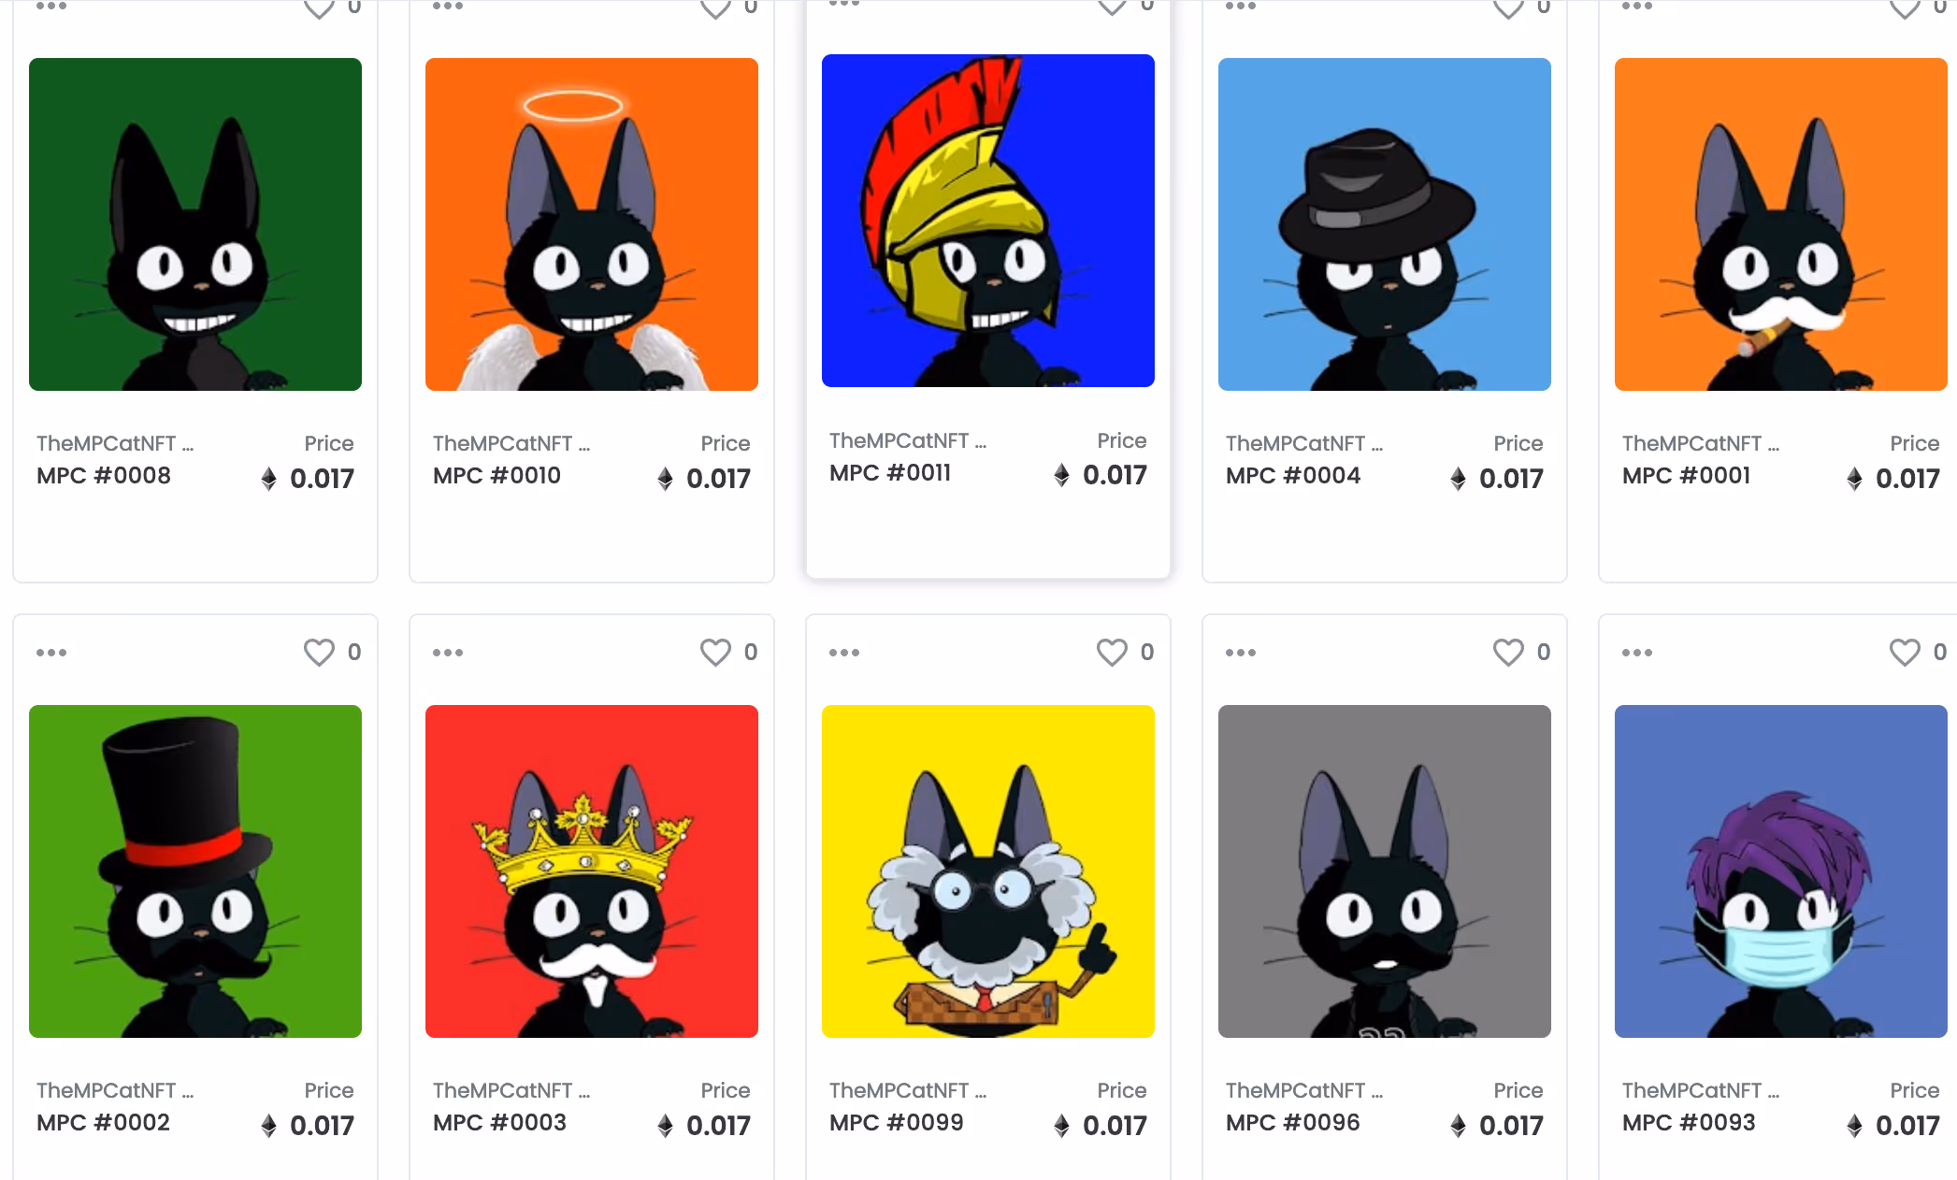Open MPC #0008 green background cat image
Screen dimensions: 1957x1180
(x=195, y=224)
